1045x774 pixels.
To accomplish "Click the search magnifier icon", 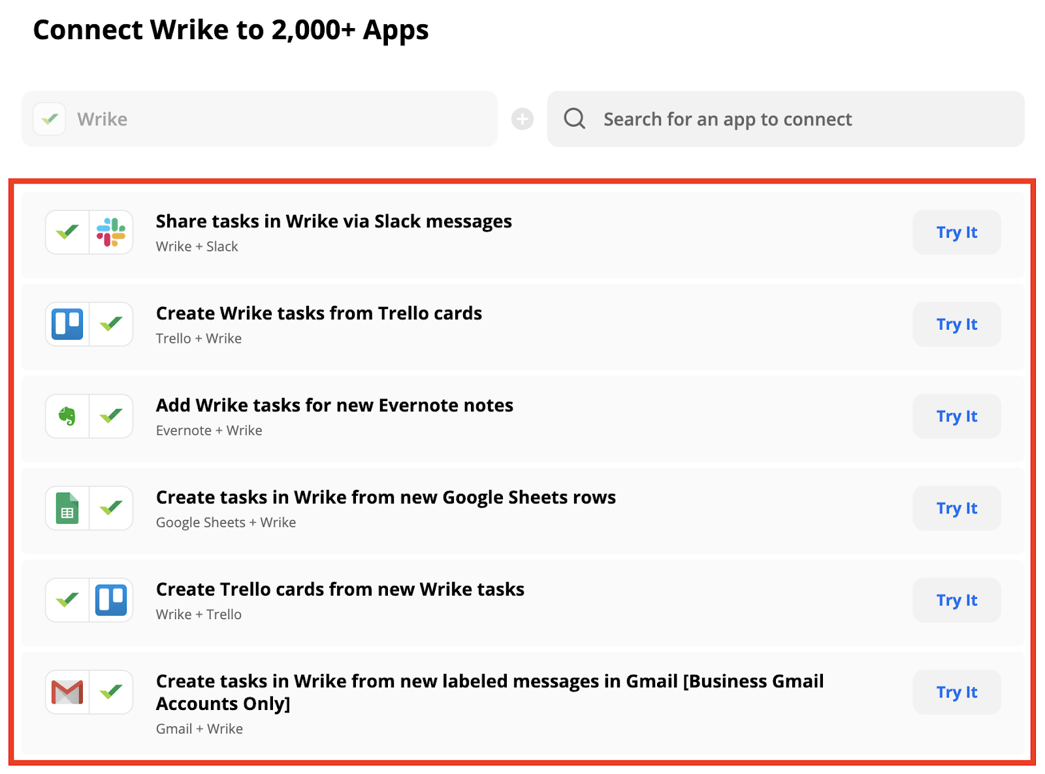I will pyautogui.click(x=575, y=119).
